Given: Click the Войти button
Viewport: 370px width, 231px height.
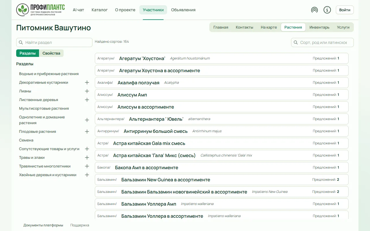Looking at the screenshot, I should 345,10.
